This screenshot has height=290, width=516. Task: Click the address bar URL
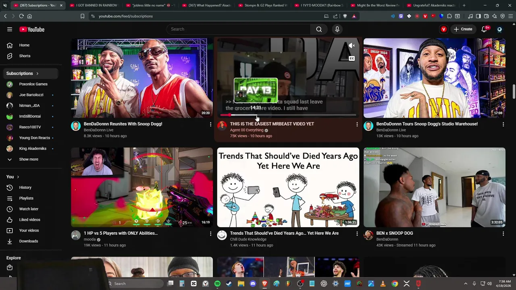pos(126,16)
